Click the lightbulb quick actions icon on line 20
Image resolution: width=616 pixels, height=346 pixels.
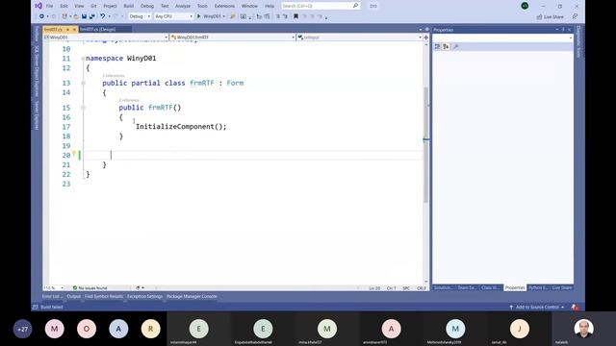74,155
